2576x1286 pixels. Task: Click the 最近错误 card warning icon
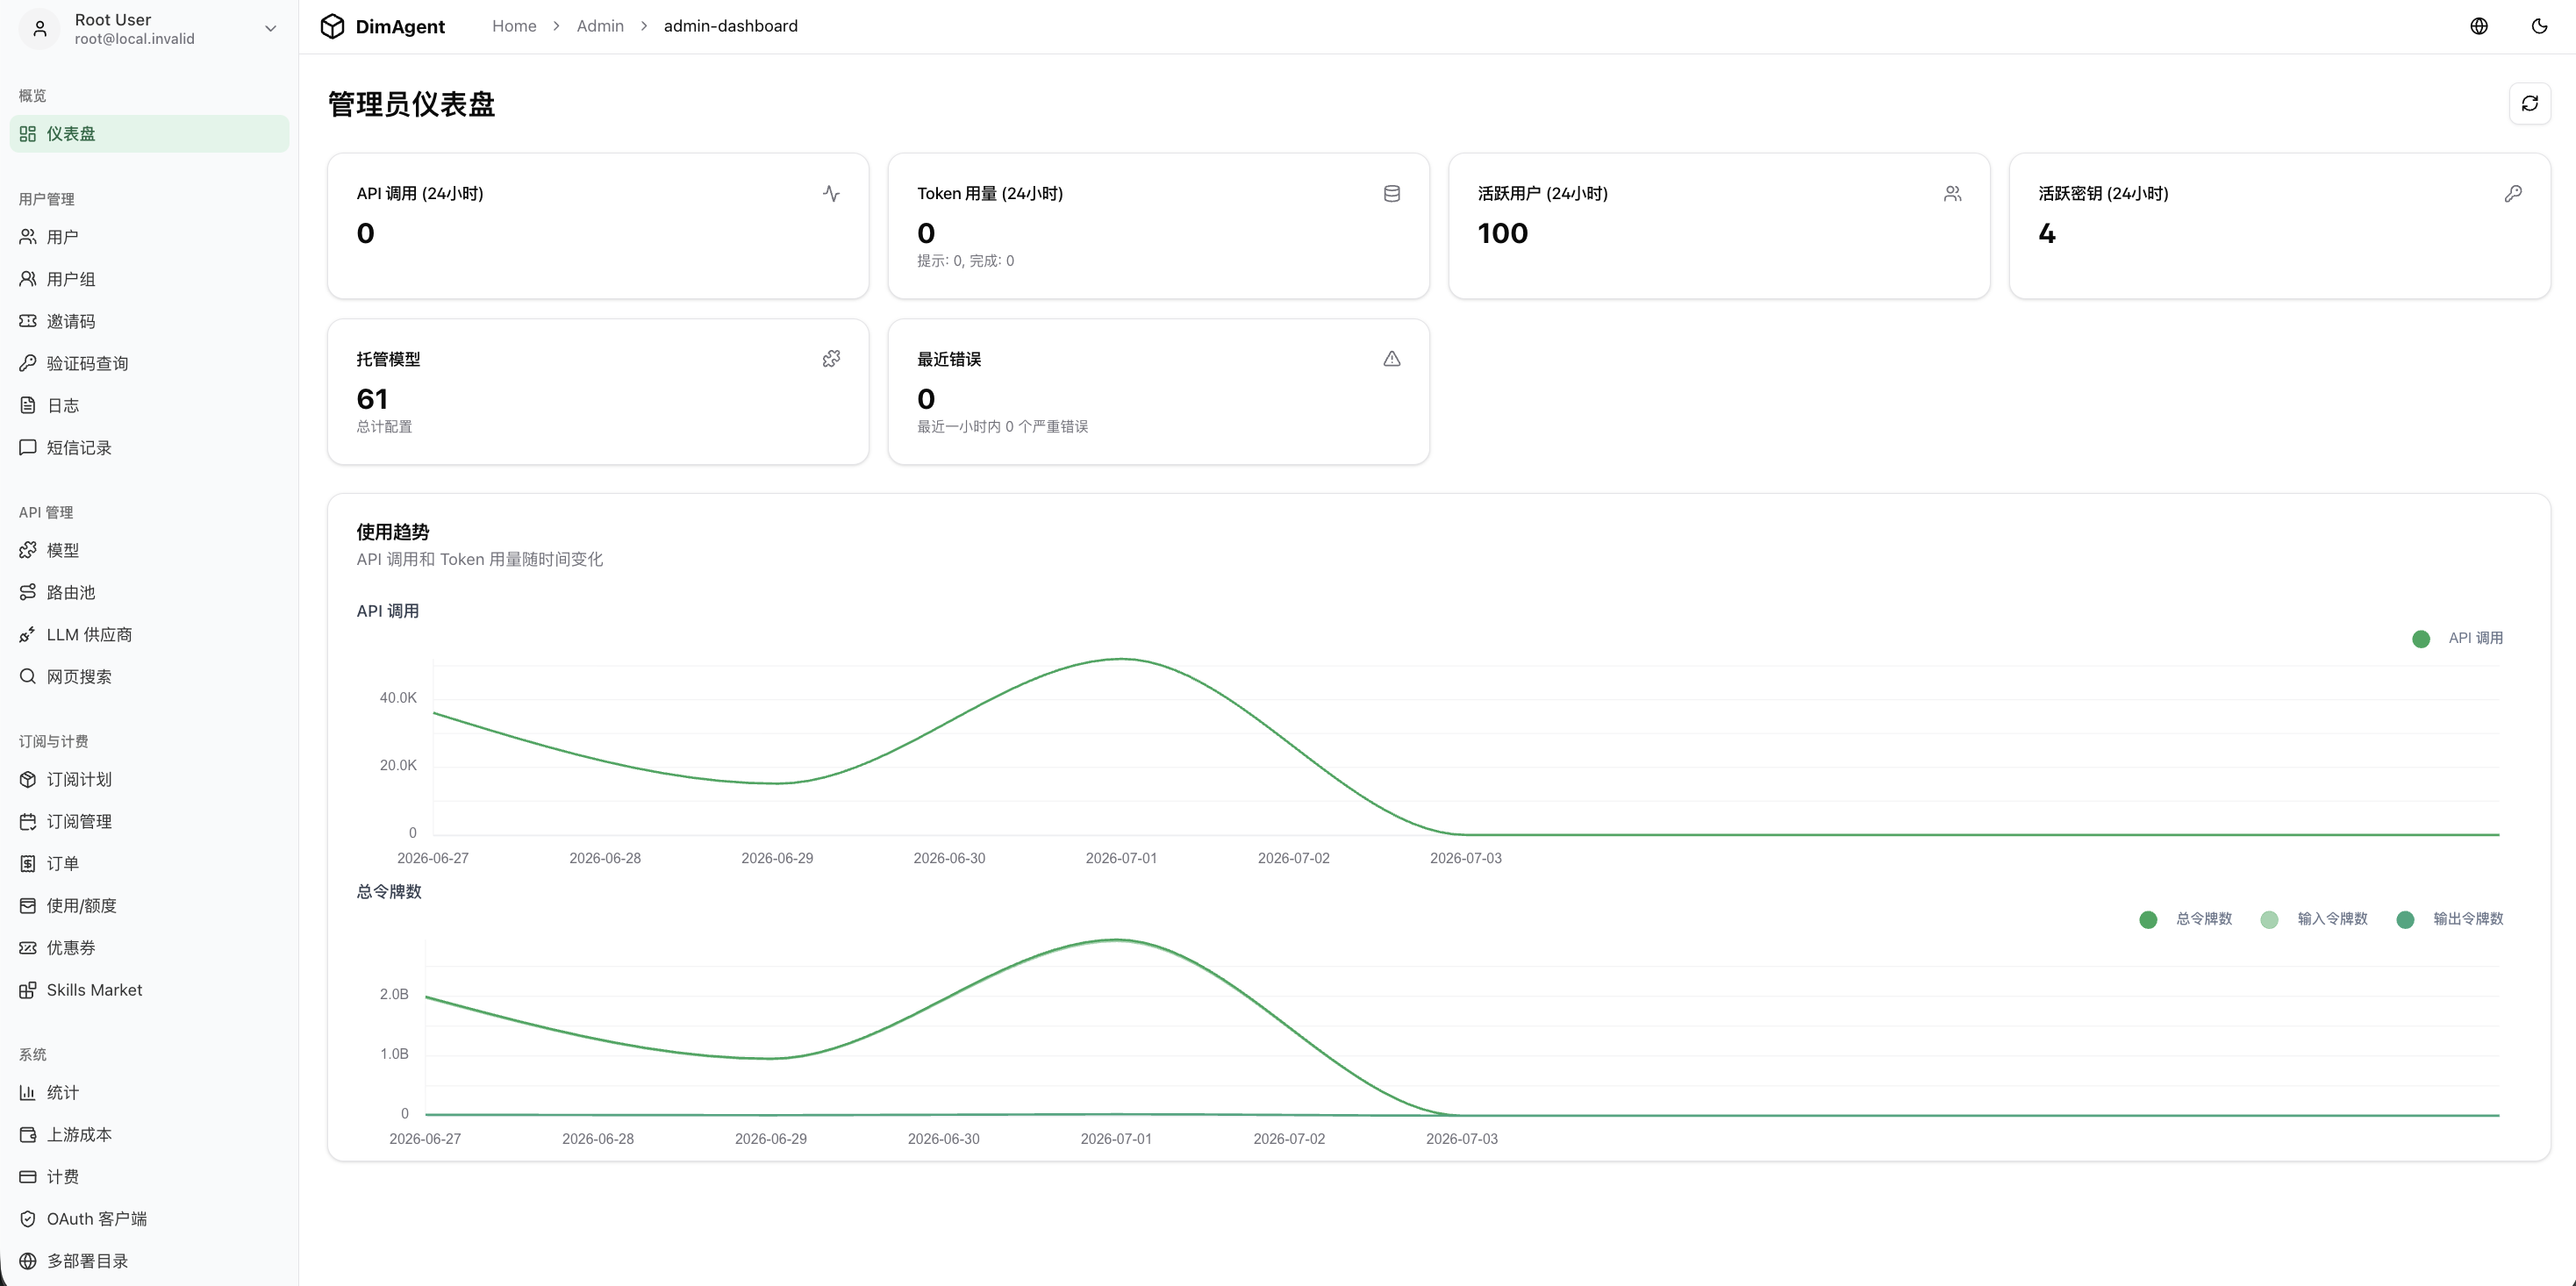(x=1392, y=358)
